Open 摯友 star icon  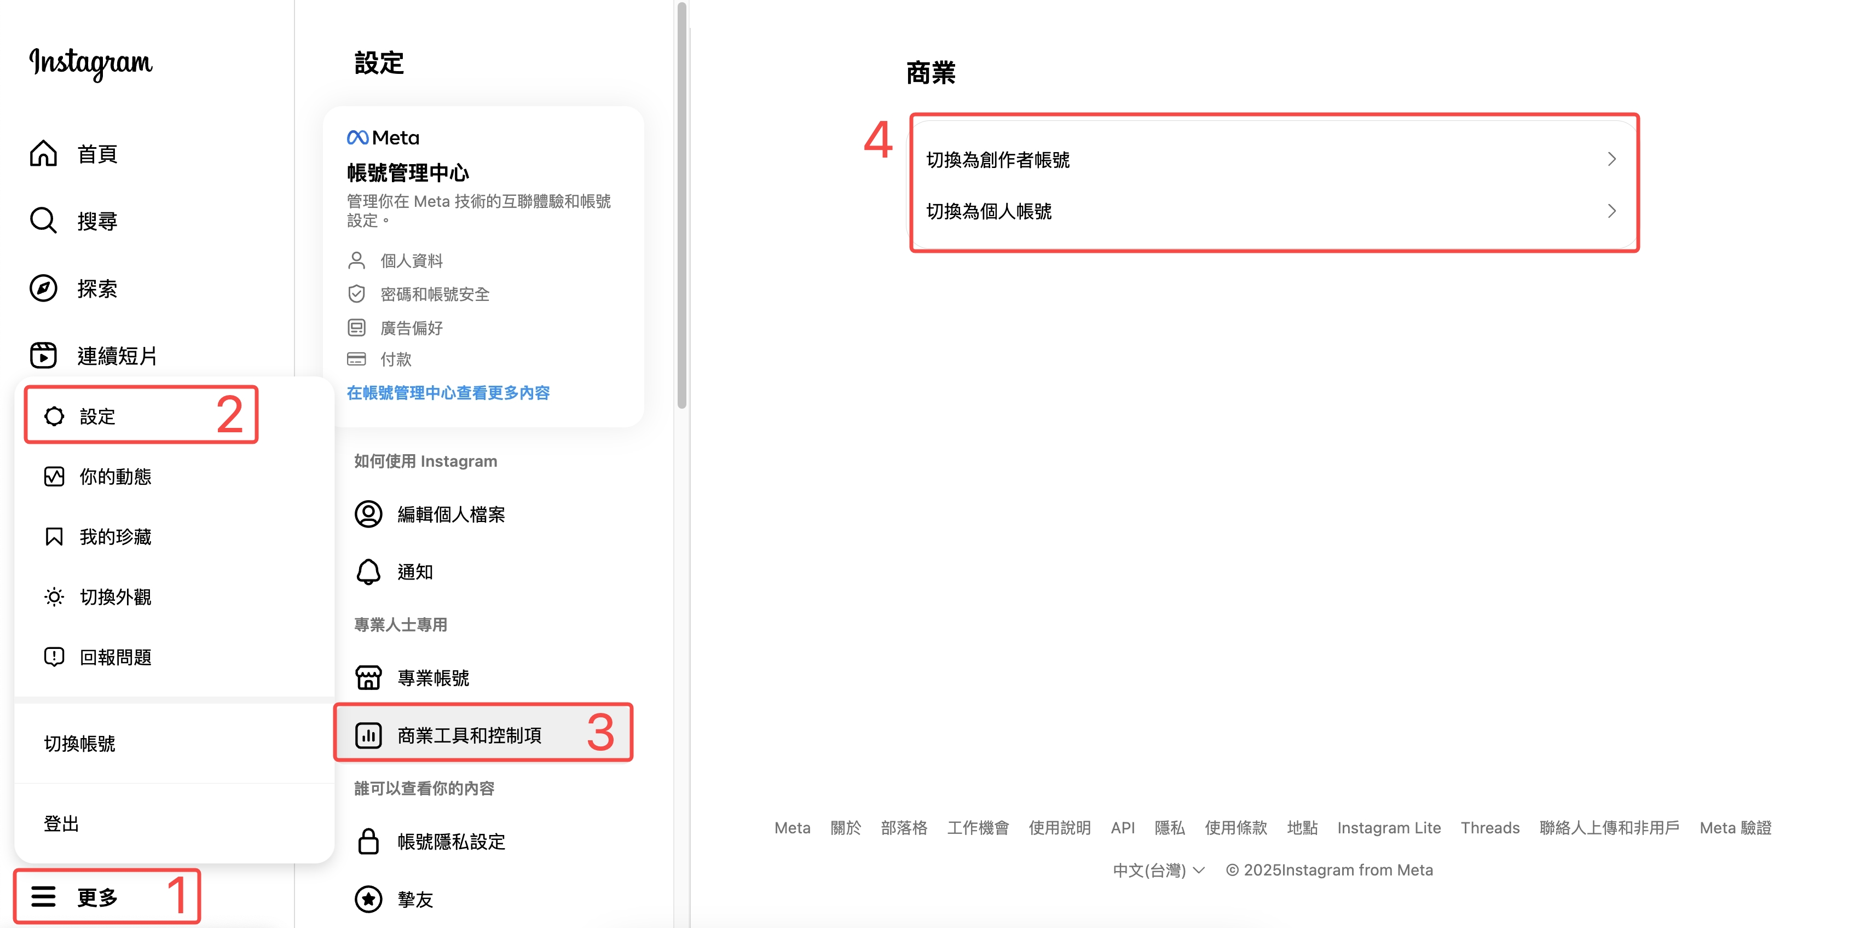368,898
